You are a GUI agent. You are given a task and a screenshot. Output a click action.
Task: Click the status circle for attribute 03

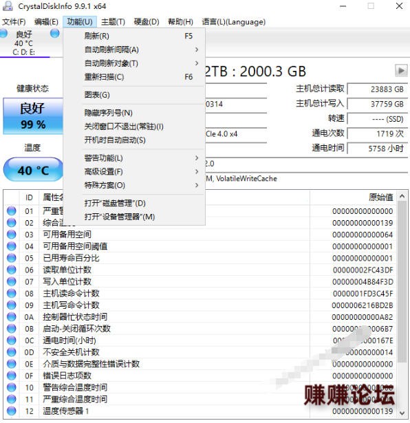(x=11, y=235)
